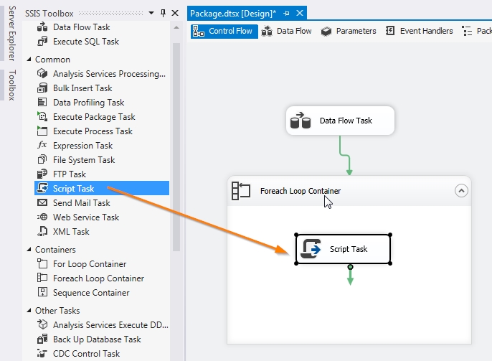Click the Foreach Loop Container header icon
This screenshot has width=492, height=361.
pos(241,191)
